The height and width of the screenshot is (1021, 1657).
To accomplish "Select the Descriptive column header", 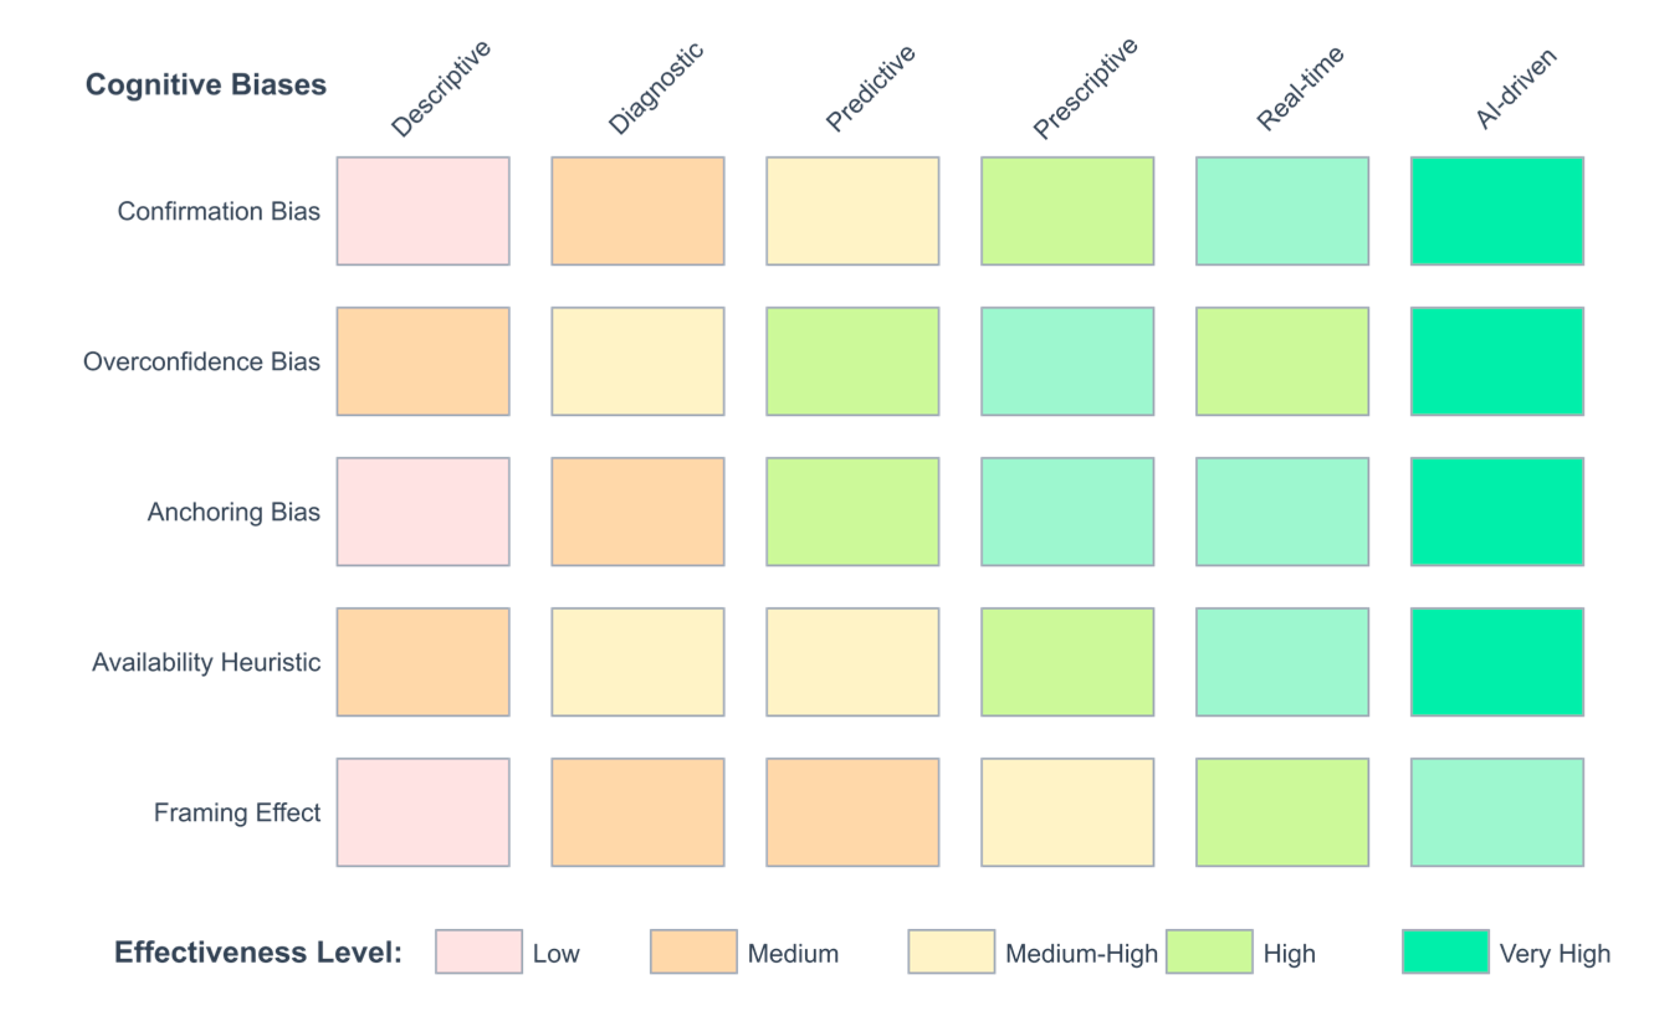I will point(440,88).
